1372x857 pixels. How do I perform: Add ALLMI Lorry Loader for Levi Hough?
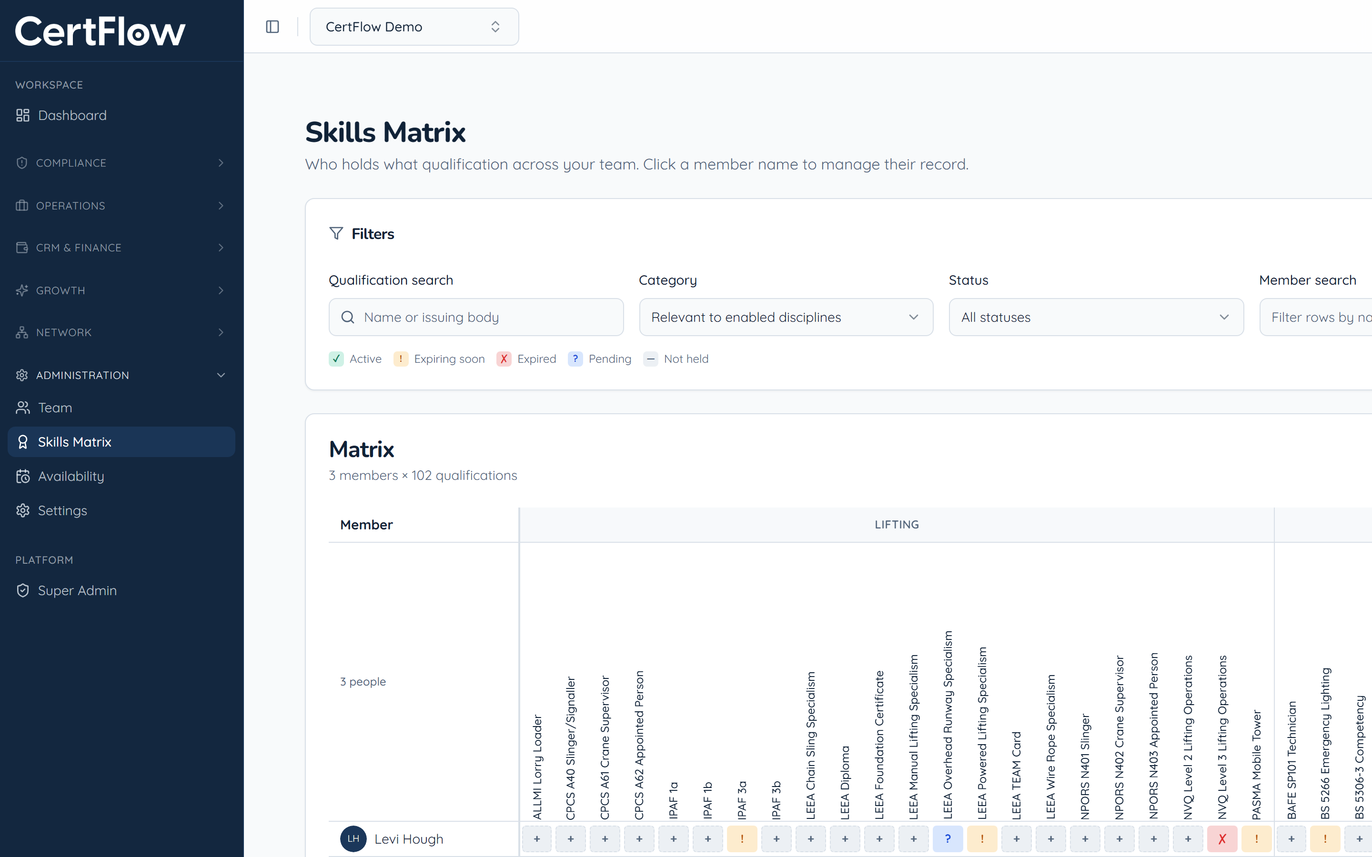[x=537, y=839]
